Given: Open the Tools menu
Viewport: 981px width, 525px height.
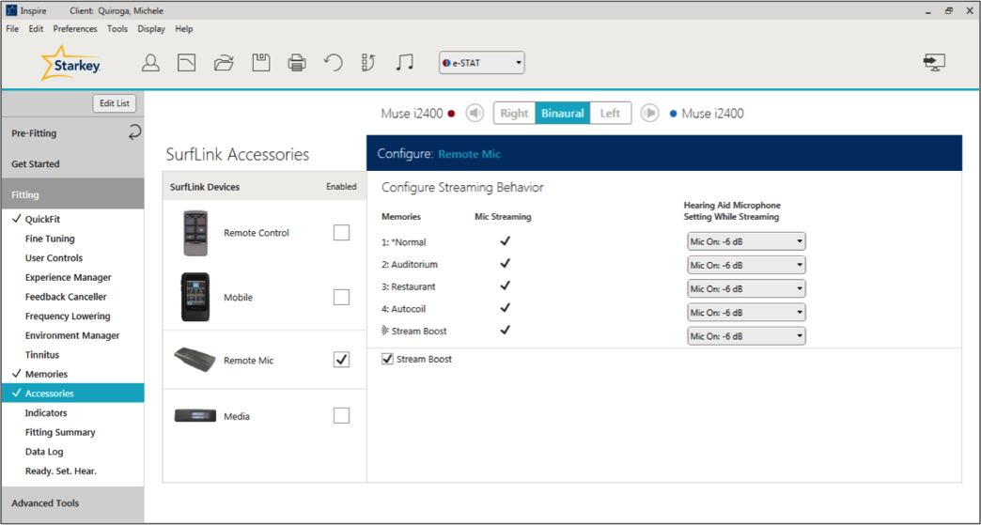Looking at the screenshot, I should point(117,29).
